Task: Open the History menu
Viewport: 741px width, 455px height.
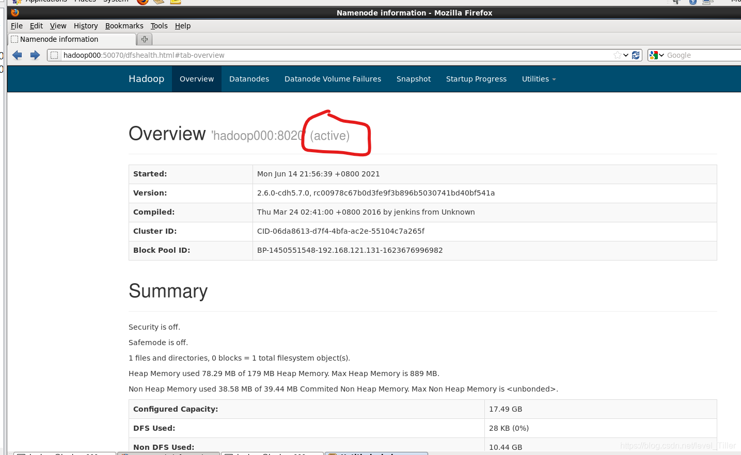Action: (86, 26)
